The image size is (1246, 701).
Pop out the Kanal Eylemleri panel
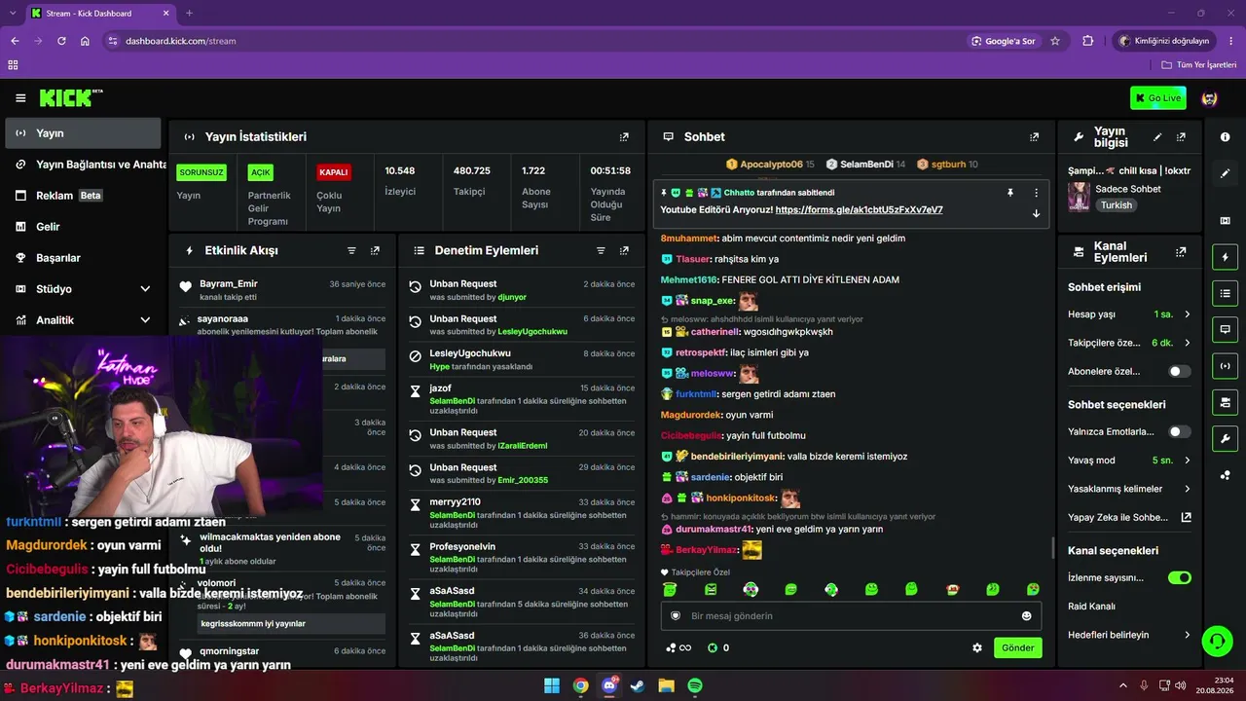coord(1181,251)
